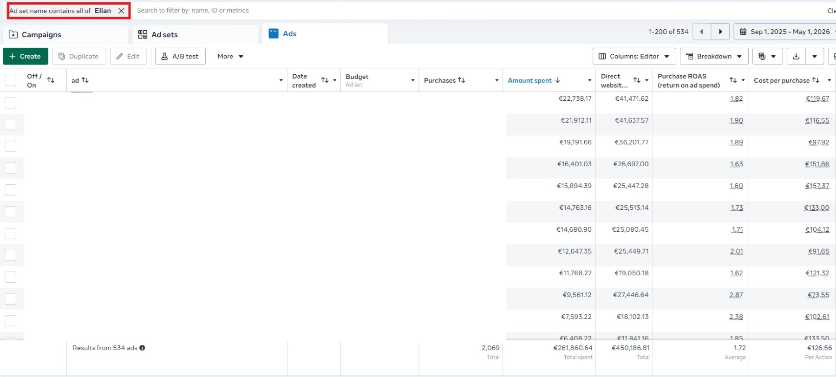Click the export download icon

(796, 56)
